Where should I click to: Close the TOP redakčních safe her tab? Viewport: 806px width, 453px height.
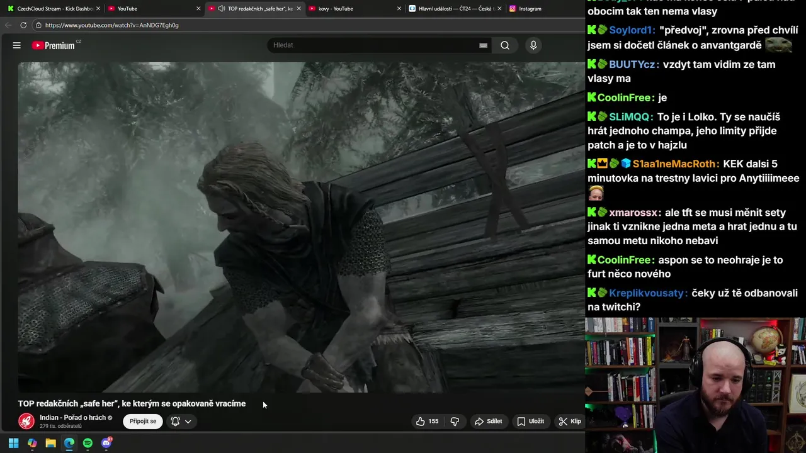[x=298, y=9]
